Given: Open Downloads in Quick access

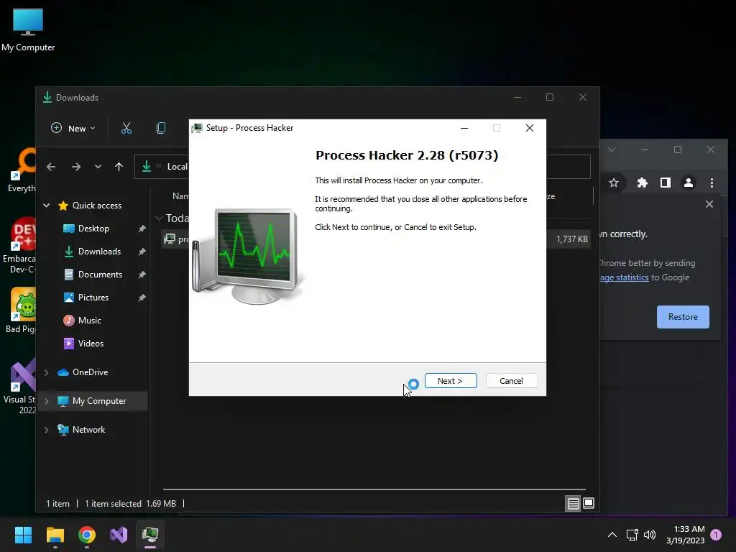Looking at the screenshot, I should (x=99, y=252).
